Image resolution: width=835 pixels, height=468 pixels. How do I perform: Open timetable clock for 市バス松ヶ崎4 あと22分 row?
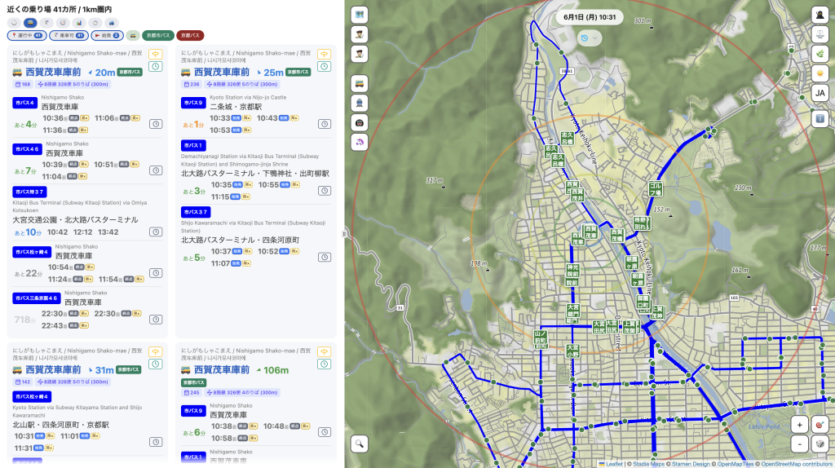click(156, 273)
